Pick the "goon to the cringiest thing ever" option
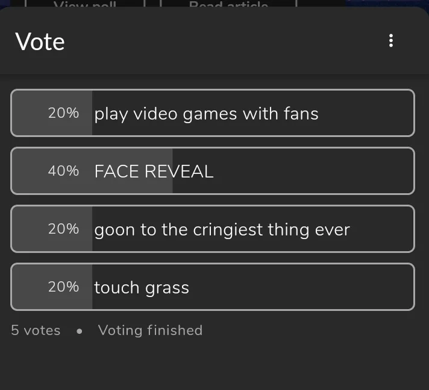 tap(222, 229)
